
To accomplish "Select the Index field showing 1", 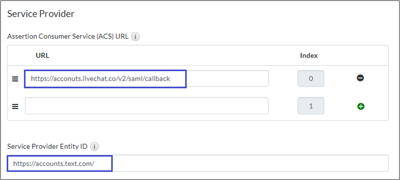I will [x=311, y=106].
